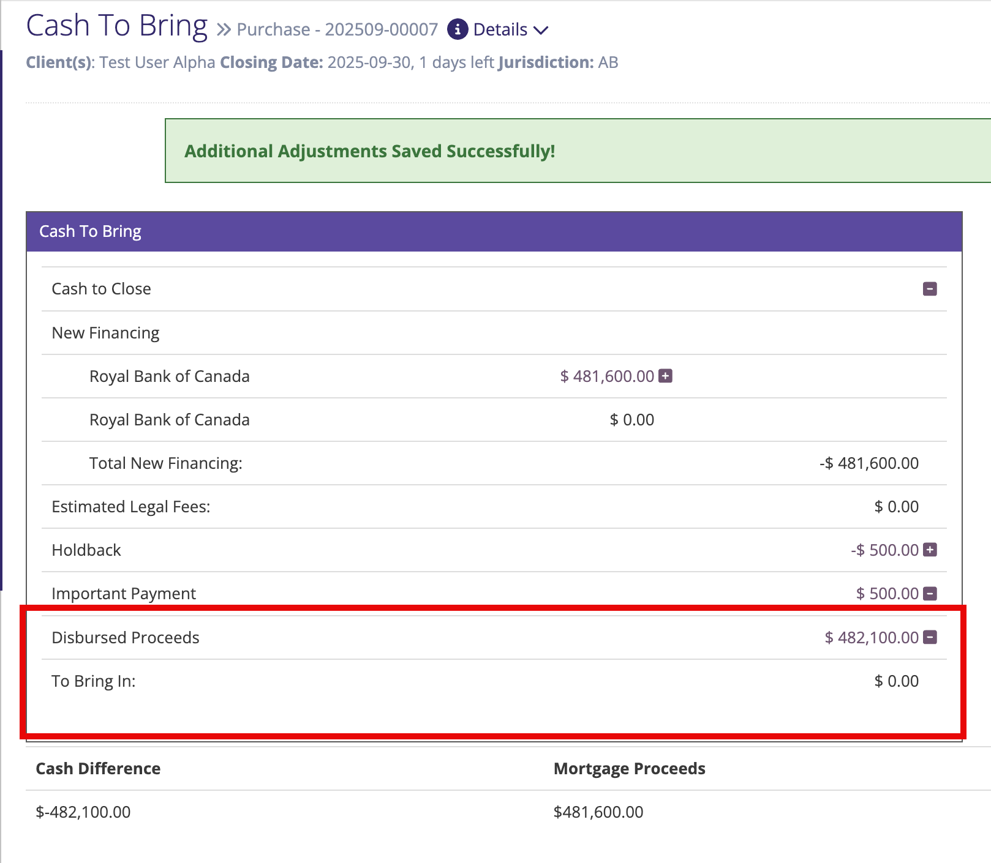
Task: Collapse the Cash to Close section
Action: (x=929, y=289)
